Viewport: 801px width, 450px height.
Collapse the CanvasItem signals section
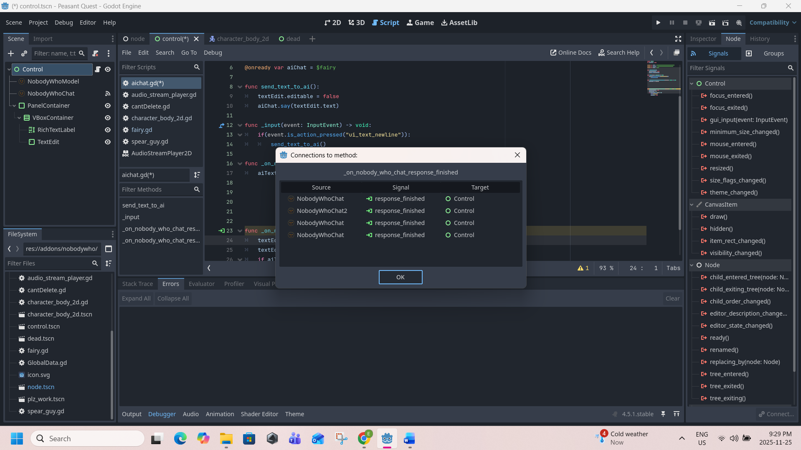[692, 205]
